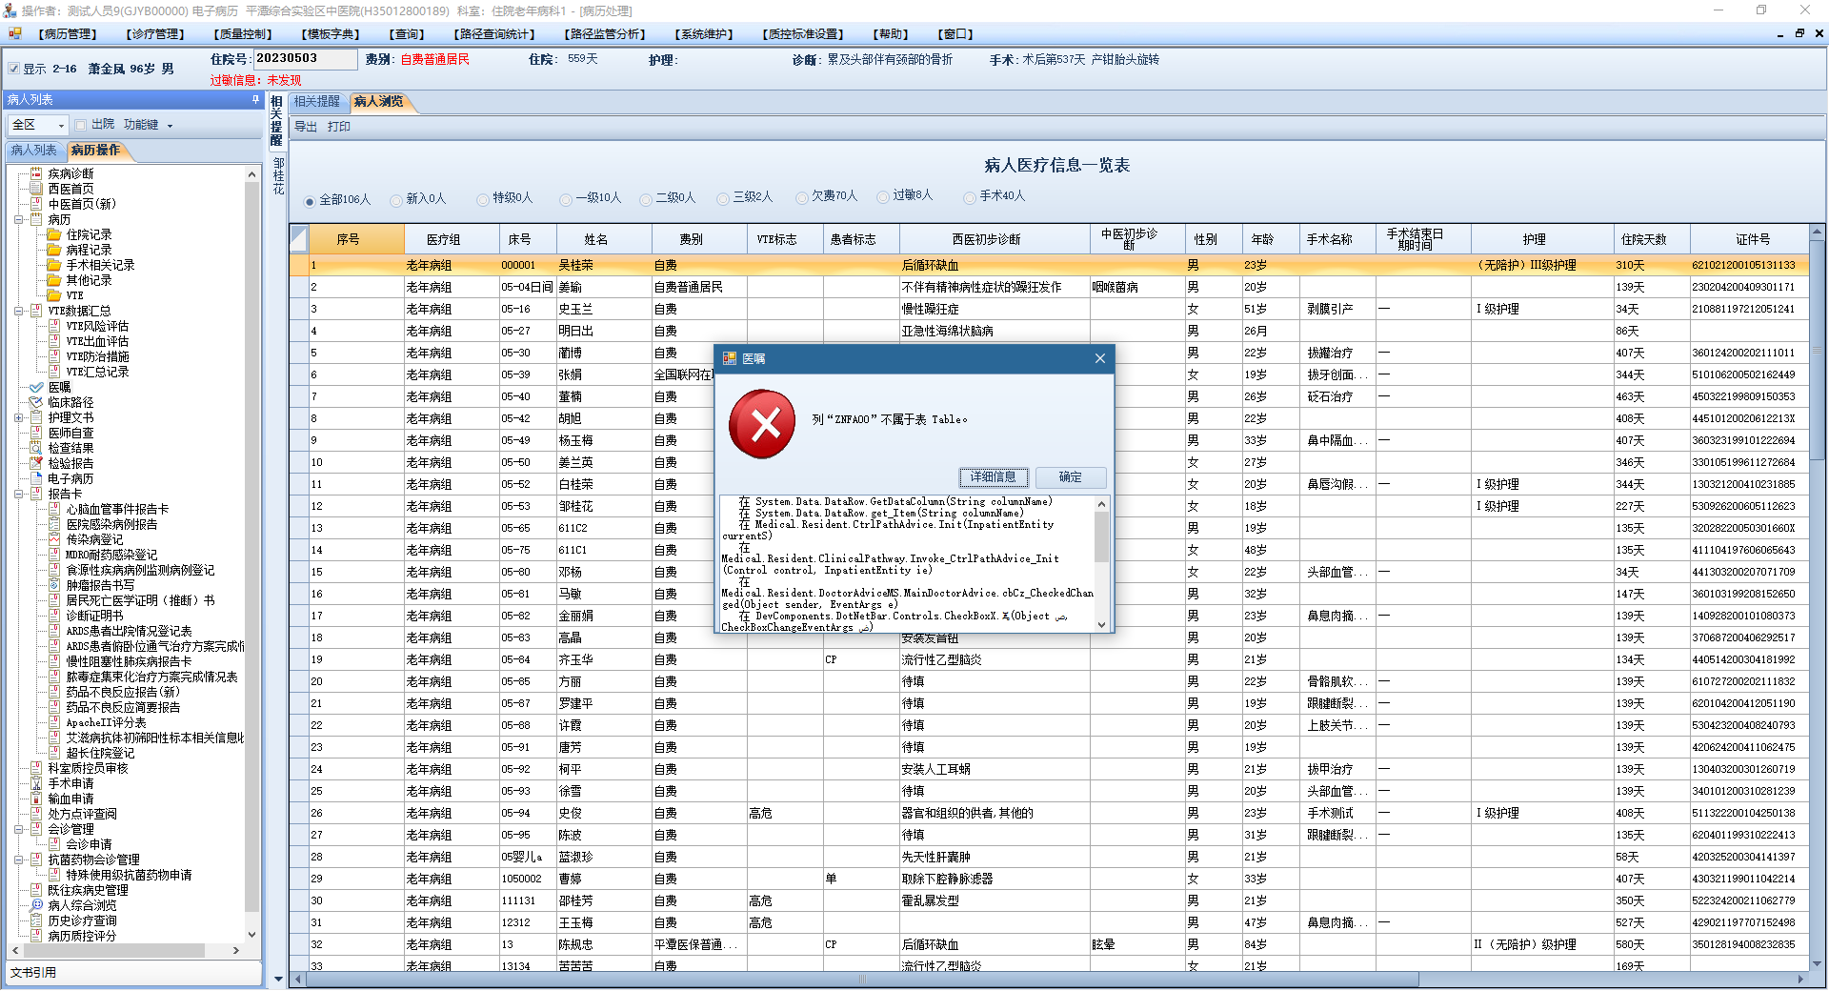The image size is (1829, 991).
Task: Open the 病历管理 menu
Action: coord(67,34)
